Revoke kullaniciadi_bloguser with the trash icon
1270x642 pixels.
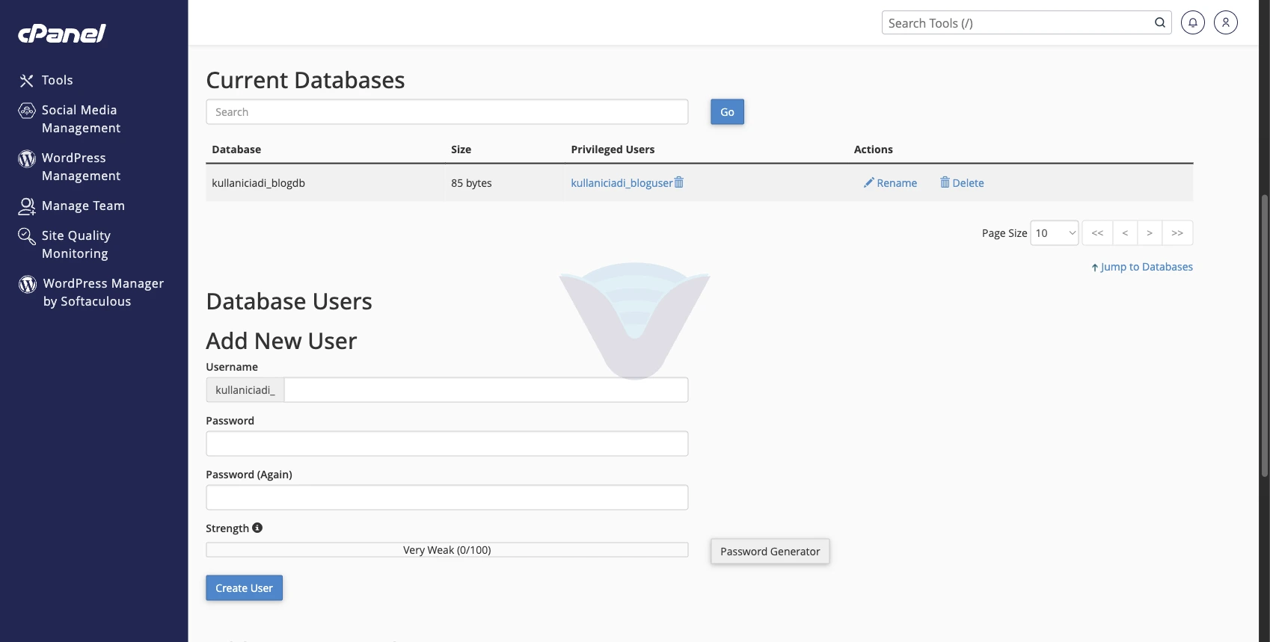[x=679, y=182]
